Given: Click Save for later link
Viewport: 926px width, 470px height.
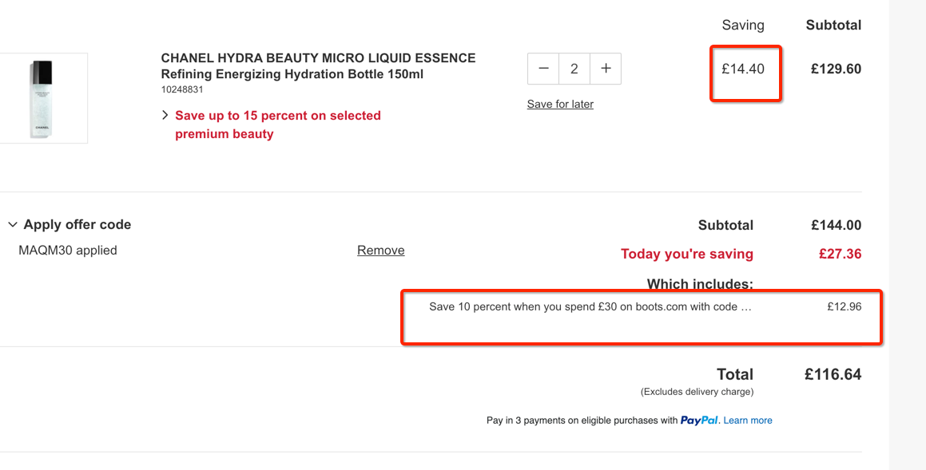Looking at the screenshot, I should point(560,105).
